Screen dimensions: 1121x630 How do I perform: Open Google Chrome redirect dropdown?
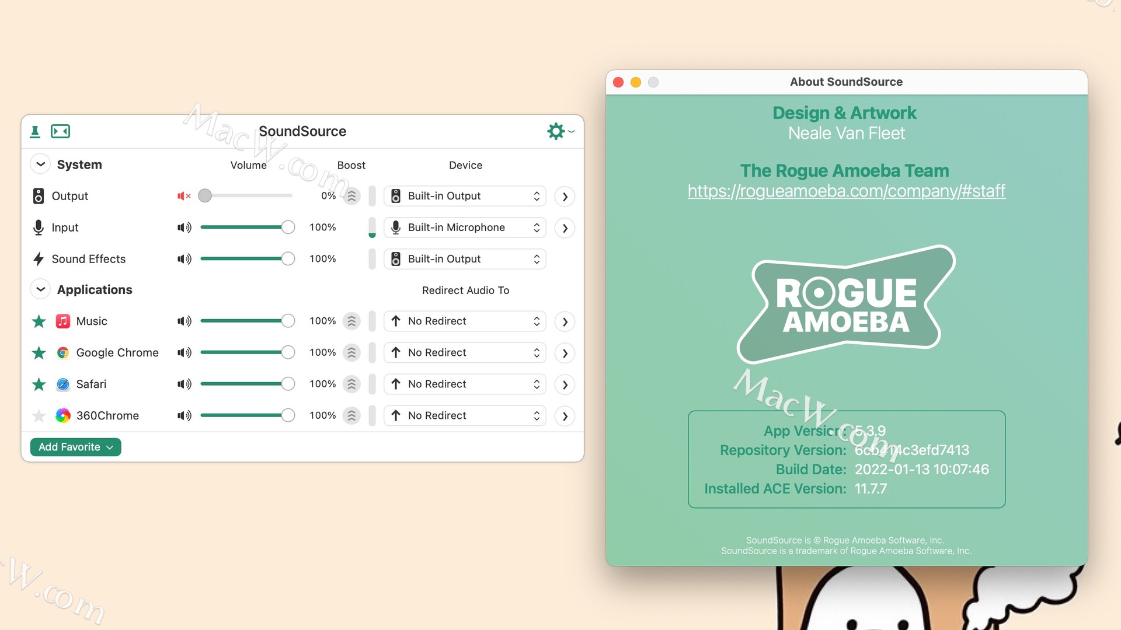pos(465,352)
